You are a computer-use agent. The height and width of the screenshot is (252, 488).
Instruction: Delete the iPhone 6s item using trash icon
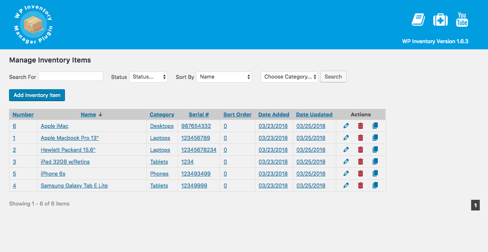(361, 173)
